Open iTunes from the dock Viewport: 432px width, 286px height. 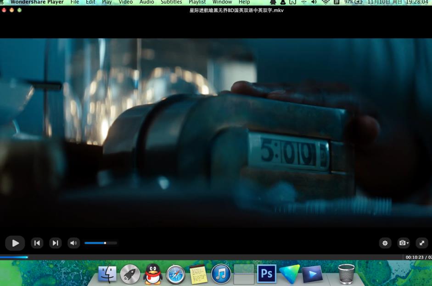221,274
